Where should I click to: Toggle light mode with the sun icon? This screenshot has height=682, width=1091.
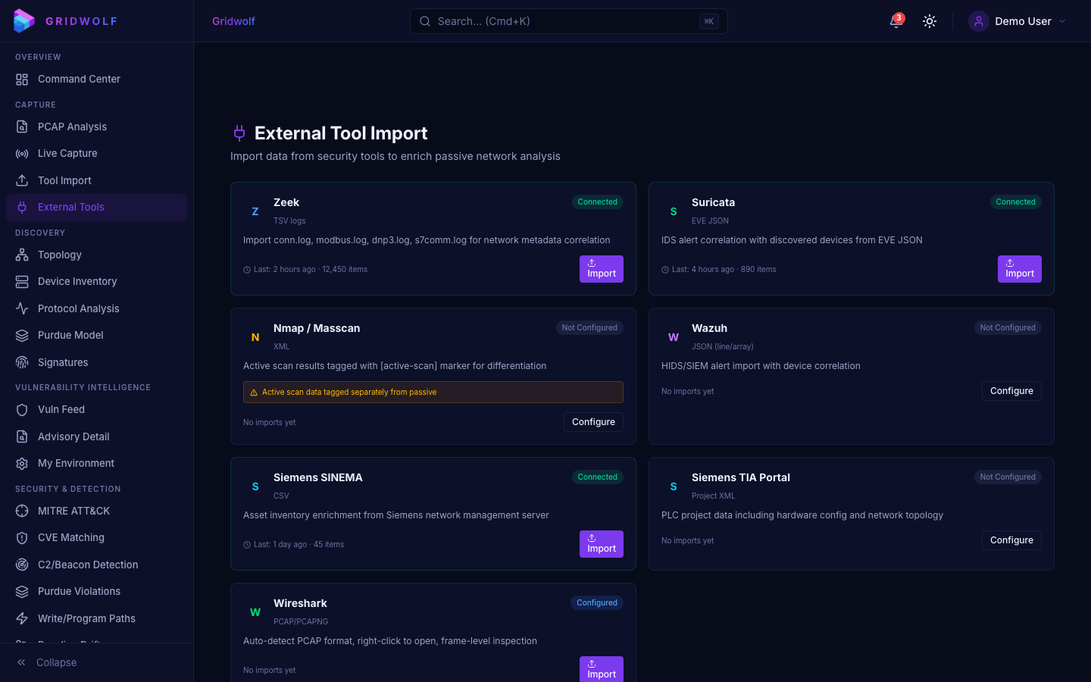pyautogui.click(x=929, y=21)
